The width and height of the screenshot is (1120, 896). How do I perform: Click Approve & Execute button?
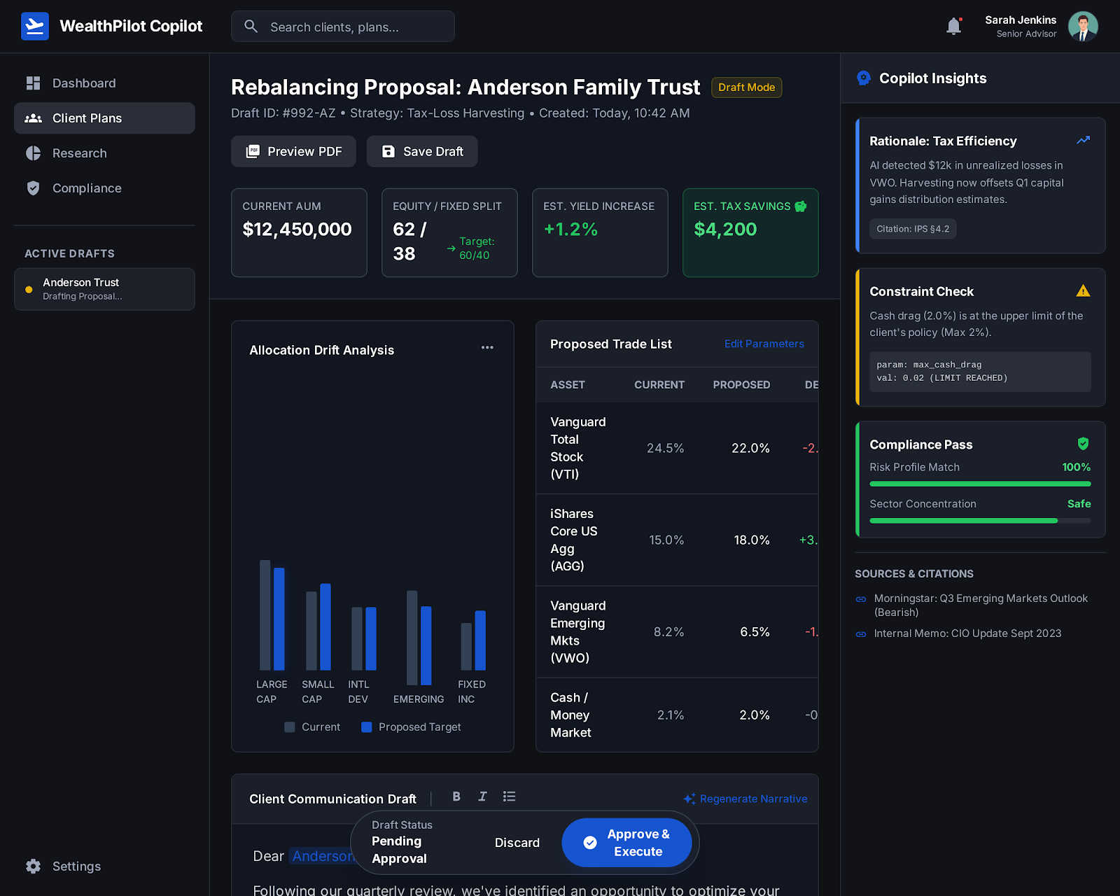click(626, 843)
